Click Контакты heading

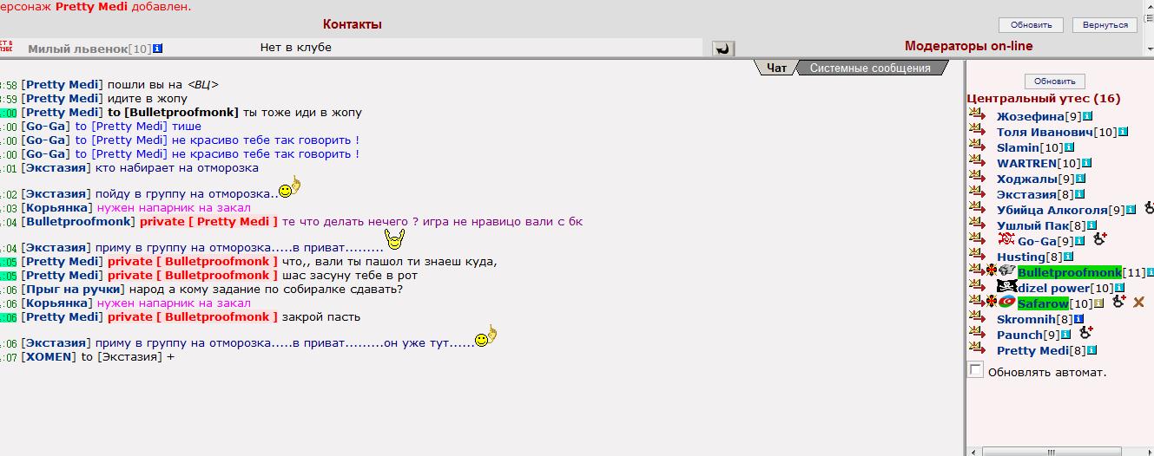(352, 24)
